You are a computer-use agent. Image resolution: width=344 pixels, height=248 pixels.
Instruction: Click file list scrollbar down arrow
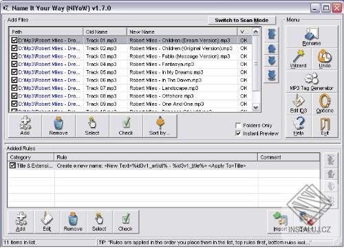click(x=256, y=107)
